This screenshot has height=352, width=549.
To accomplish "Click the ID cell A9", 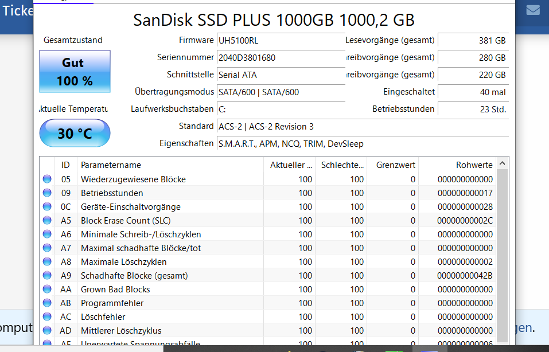I will point(66,276).
